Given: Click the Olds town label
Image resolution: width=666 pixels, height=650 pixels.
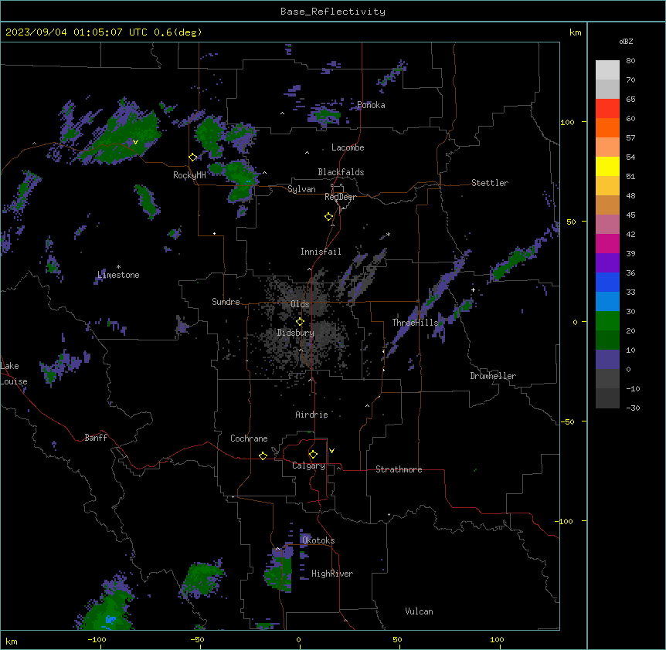Looking at the screenshot, I should point(300,304).
